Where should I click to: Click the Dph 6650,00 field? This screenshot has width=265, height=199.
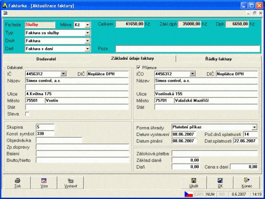(x=237, y=24)
